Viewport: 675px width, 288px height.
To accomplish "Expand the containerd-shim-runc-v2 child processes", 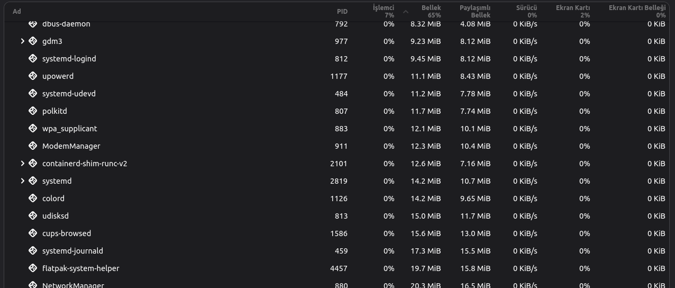I will coord(22,164).
